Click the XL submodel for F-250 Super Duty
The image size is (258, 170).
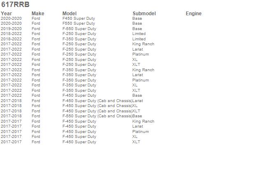click(135, 60)
